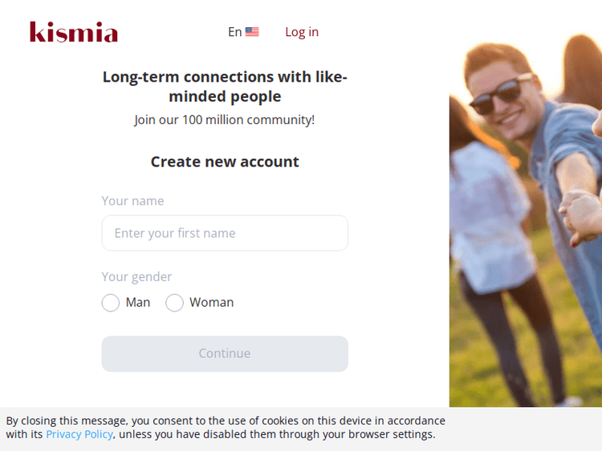Click the smiling man's sunglasses in photo
The width and height of the screenshot is (602, 451).
pyautogui.click(x=499, y=92)
